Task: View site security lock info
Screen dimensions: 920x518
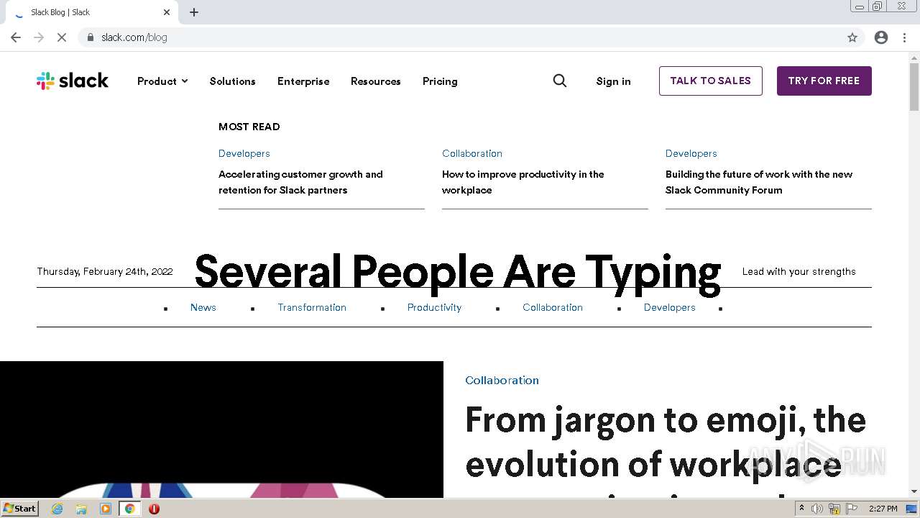Action: (90, 37)
